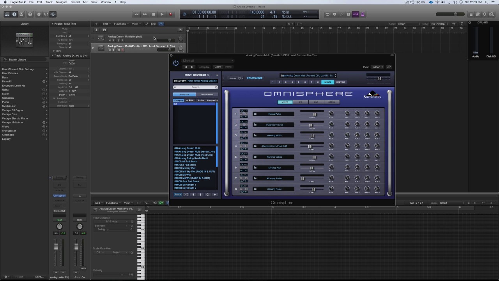Image resolution: width=499 pixels, height=281 pixels.
Task: Click the browser shuffle button
Action: 186,194
